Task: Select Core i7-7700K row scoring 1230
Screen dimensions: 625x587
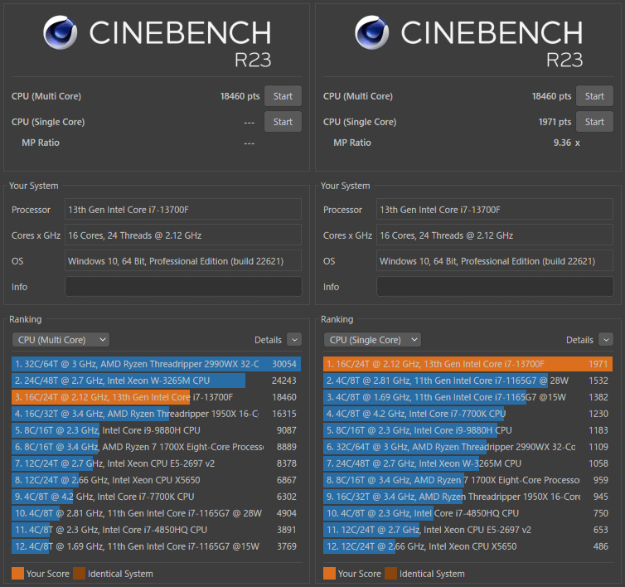Action: tap(468, 414)
